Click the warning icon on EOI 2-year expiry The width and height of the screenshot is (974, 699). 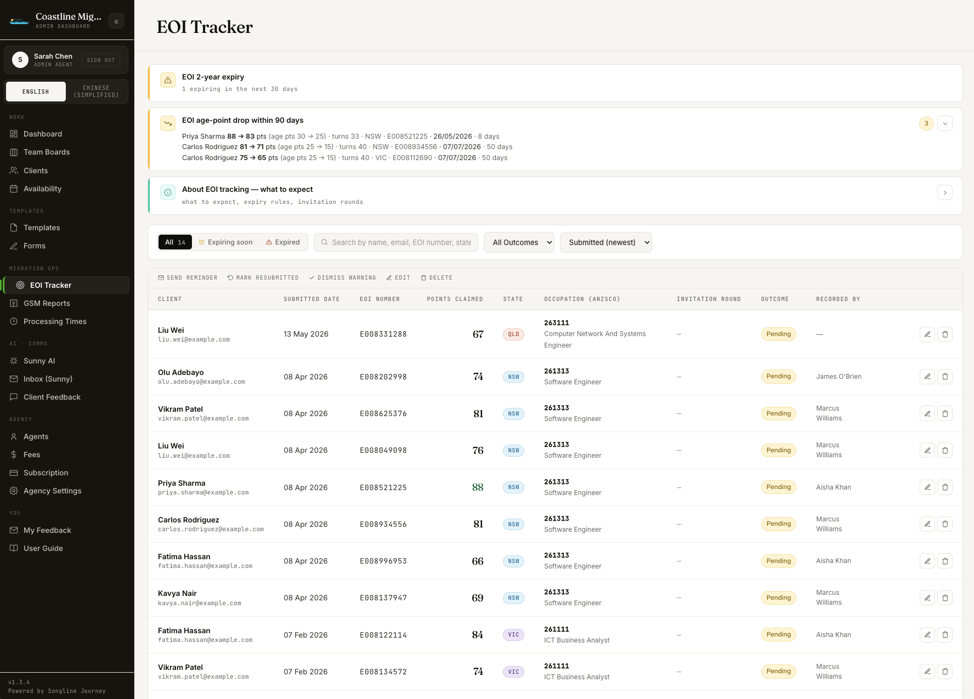pyautogui.click(x=168, y=80)
